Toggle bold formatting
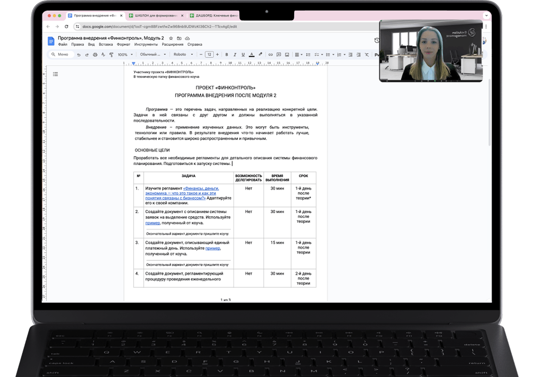 pos(226,54)
